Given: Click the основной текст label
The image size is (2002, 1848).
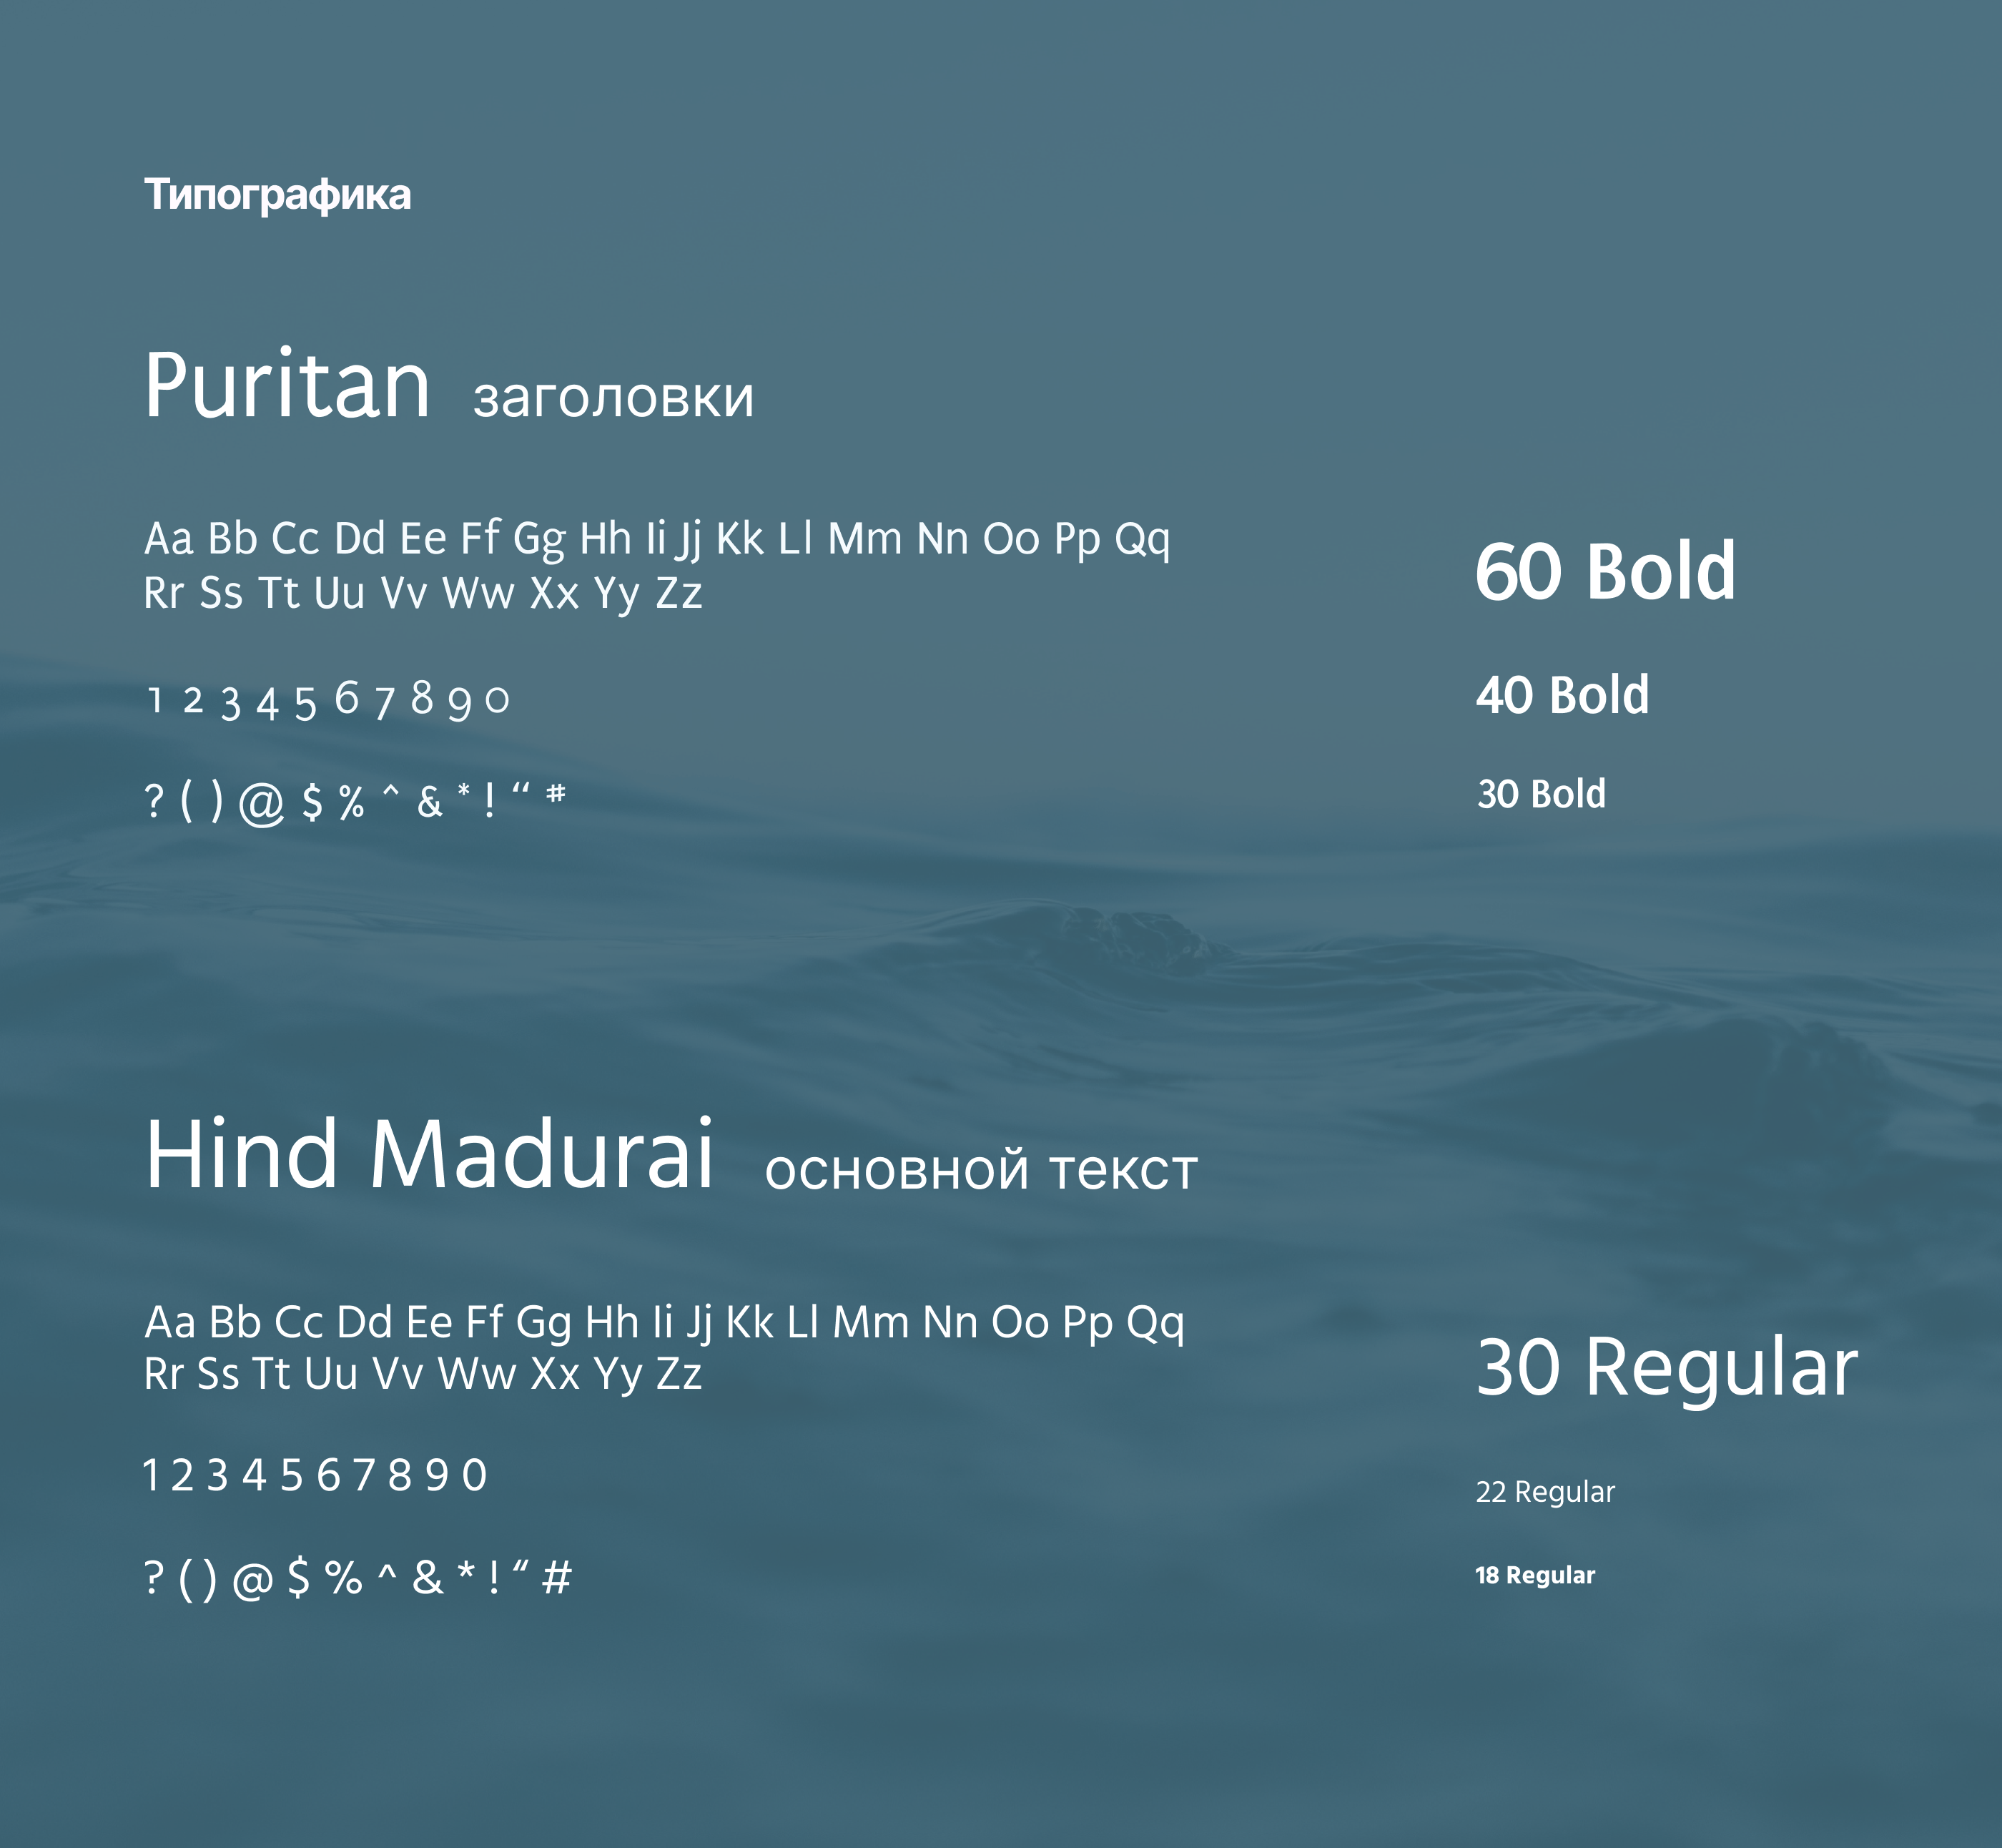Looking at the screenshot, I should pos(980,1170).
